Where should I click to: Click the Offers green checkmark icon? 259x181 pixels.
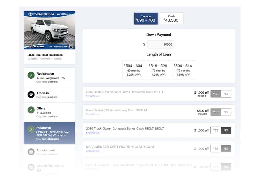point(31,110)
